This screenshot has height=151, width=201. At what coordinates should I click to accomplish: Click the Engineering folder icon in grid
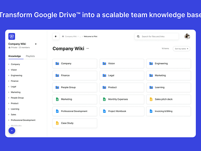[x=151, y=63]
